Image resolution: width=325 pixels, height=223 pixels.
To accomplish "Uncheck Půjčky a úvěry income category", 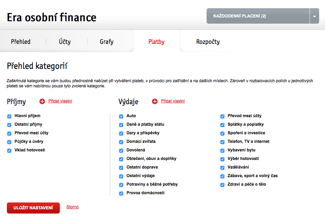I will point(9,142).
